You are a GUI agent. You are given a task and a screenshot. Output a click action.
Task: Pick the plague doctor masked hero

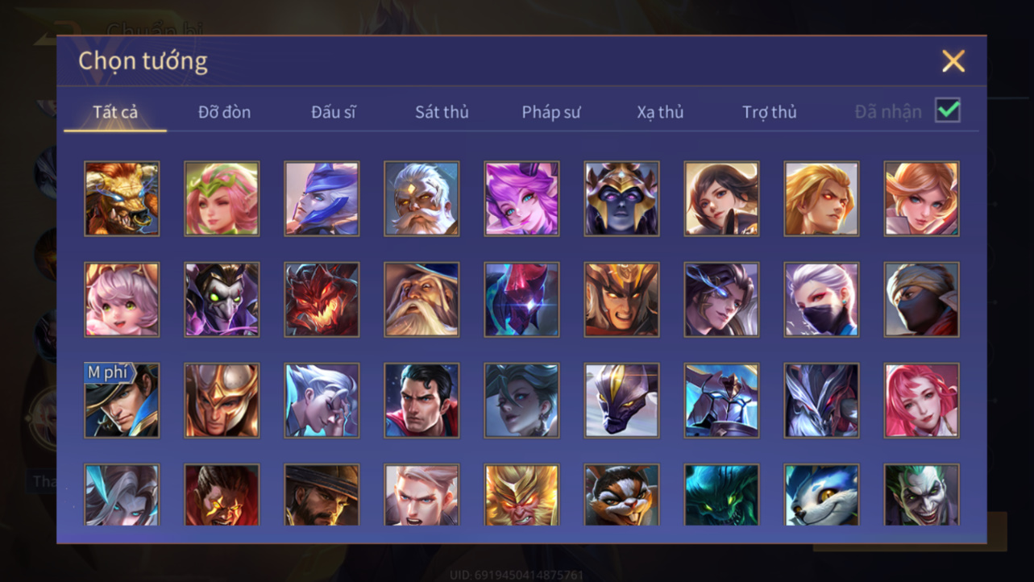(222, 299)
